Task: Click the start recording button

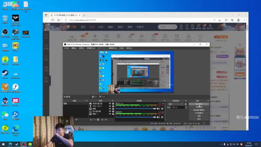Action: point(199,107)
